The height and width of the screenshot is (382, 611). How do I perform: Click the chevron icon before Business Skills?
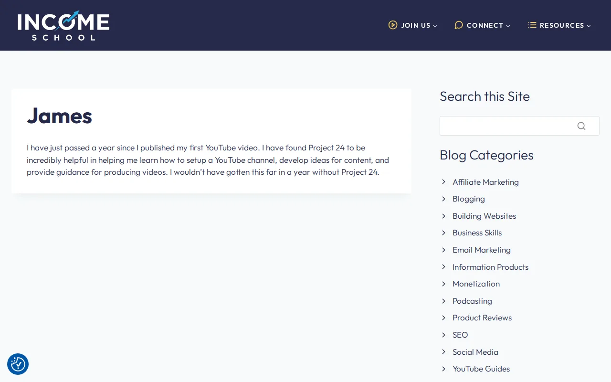[443, 233]
